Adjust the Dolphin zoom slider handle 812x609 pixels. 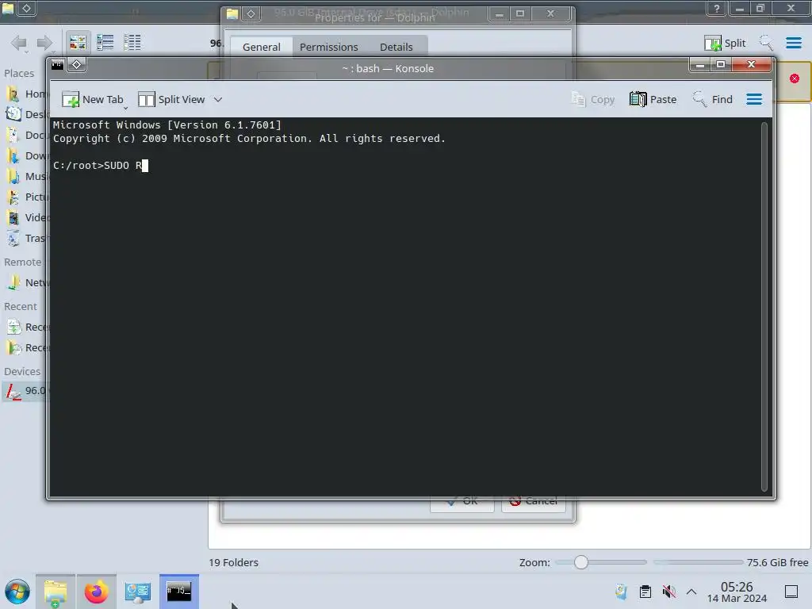tap(581, 562)
